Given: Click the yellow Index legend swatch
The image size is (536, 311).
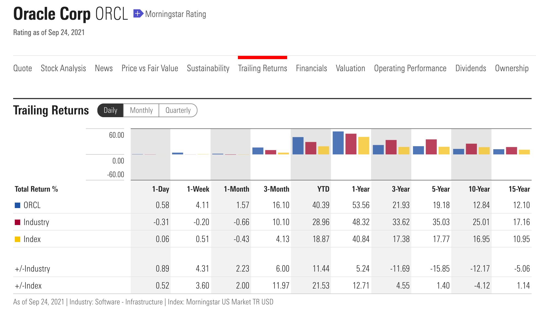Looking at the screenshot, I should (18, 239).
